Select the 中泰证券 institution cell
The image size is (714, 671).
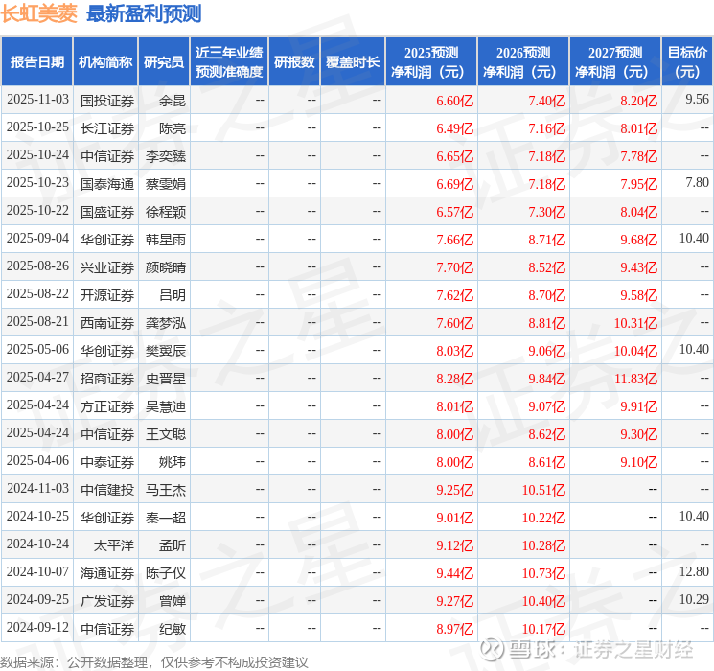[x=107, y=462]
